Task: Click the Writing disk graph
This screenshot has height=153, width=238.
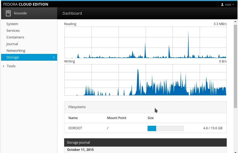Action: click(145, 80)
